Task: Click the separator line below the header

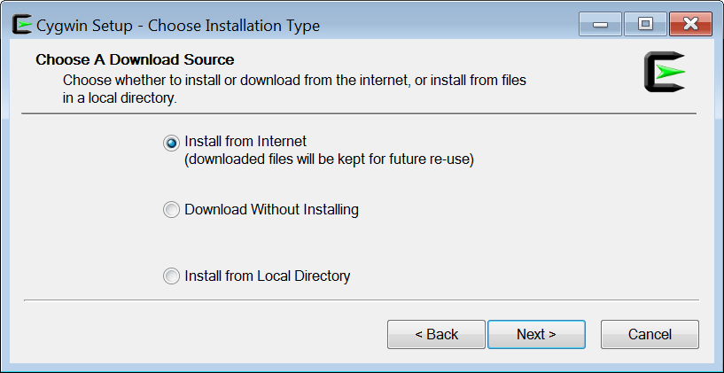Action: click(359, 113)
